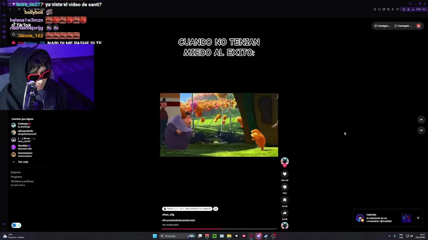Click the player arrow icon in browser toolbar
This screenshot has height=240, width=428.
click(393, 9)
